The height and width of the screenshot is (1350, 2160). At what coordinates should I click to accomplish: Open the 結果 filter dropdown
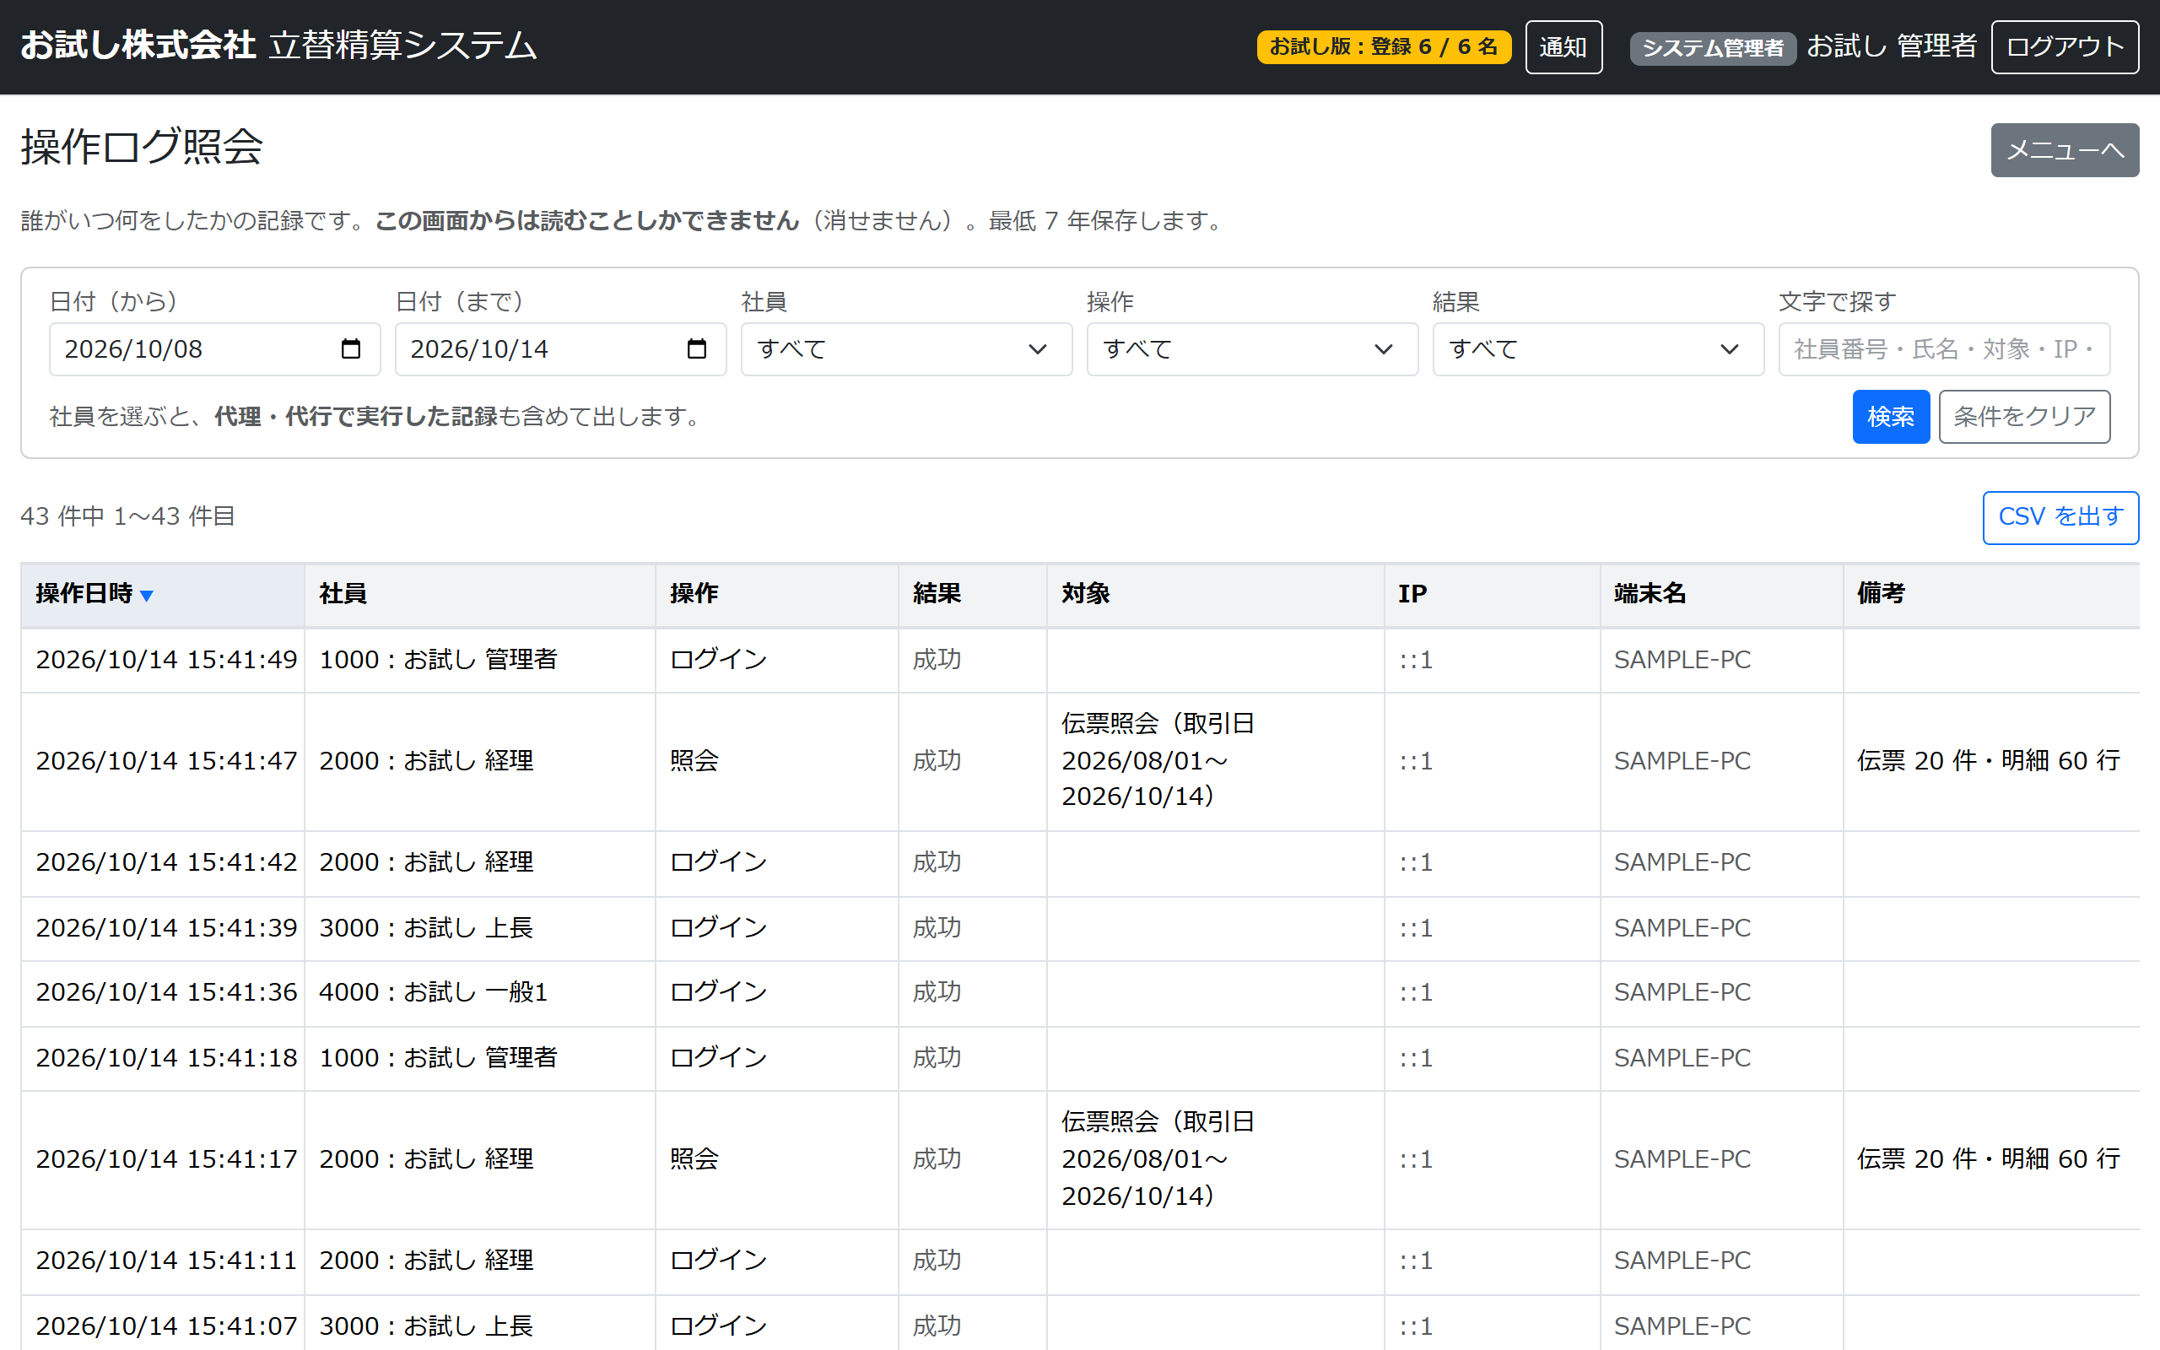(x=1598, y=349)
